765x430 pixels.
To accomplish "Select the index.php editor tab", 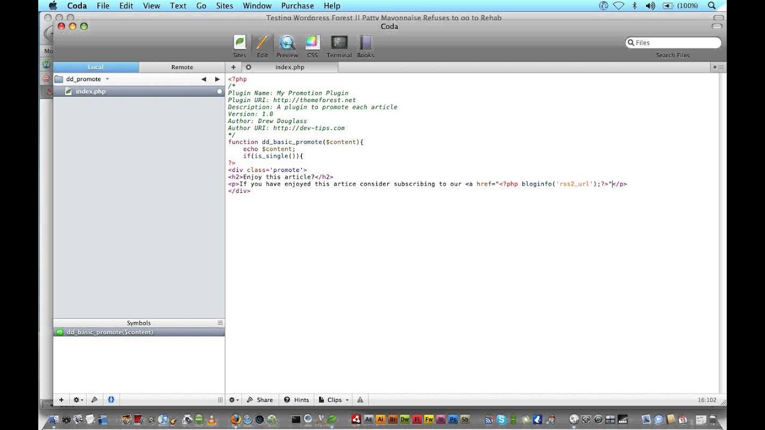I will point(289,67).
